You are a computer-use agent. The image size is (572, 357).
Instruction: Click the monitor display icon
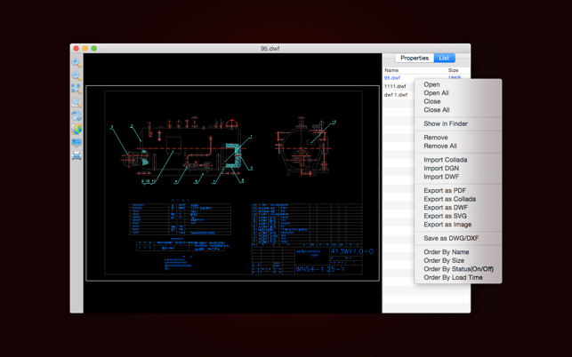point(77,142)
